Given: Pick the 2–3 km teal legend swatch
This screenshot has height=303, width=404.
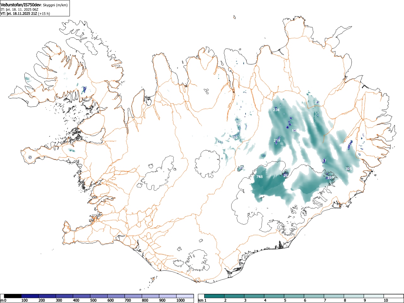Looking at the screenshot, I should (234, 296).
